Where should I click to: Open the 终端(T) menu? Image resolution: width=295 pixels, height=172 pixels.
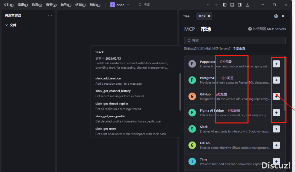coord(80,5)
